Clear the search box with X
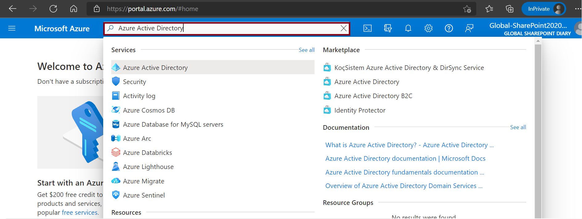Viewport: 582px width, 219px height. (344, 29)
